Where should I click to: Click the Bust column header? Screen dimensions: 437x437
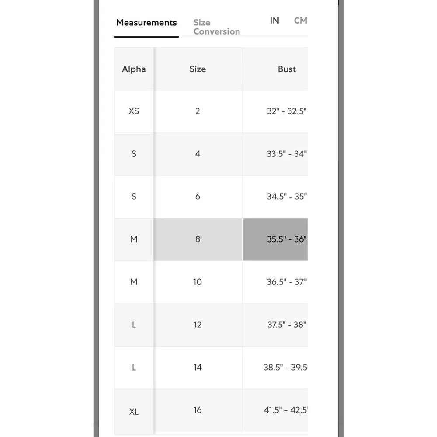287,69
